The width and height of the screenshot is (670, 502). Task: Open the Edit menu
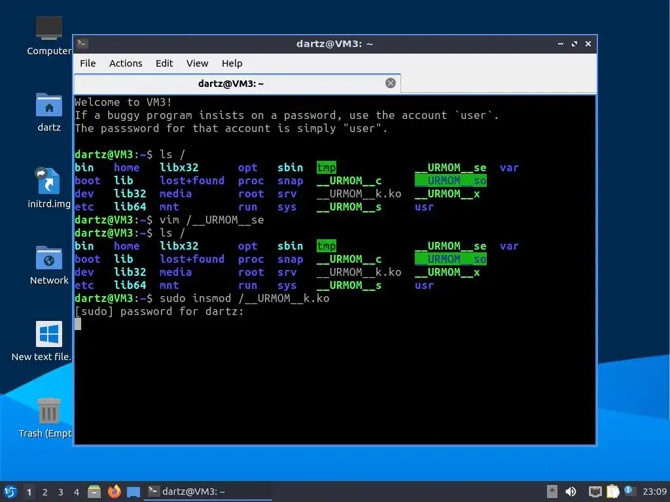click(164, 63)
